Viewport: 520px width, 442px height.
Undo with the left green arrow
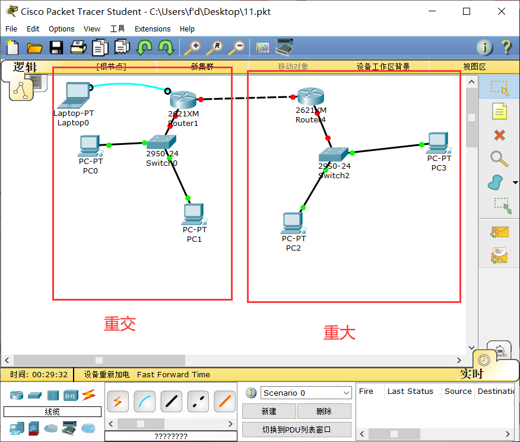coord(144,47)
